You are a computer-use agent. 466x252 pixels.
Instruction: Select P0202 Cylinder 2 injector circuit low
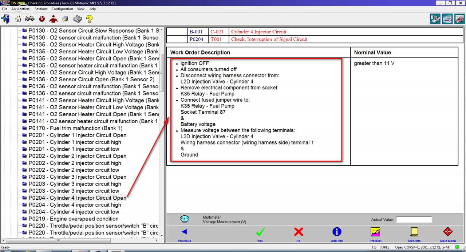74,170
